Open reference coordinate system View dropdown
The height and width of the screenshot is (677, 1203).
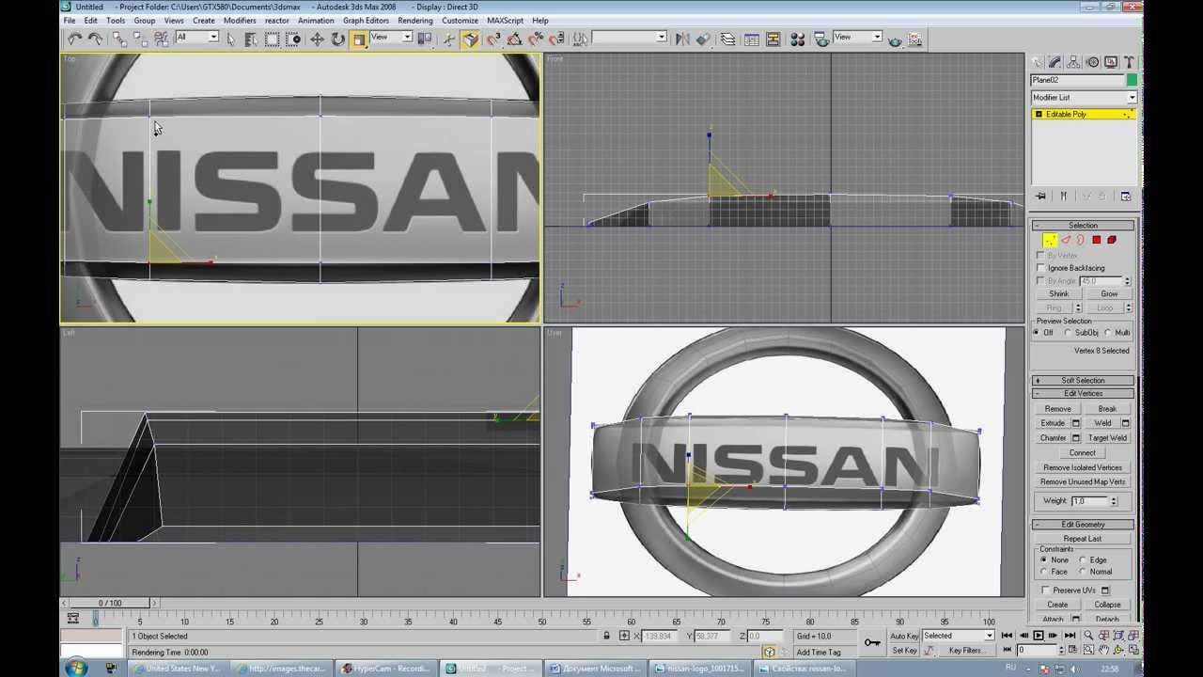[x=391, y=38]
